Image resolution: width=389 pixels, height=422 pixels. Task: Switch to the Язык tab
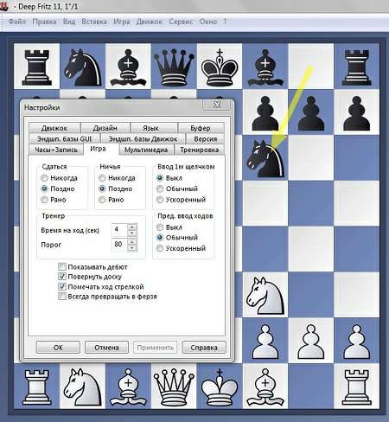(x=151, y=128)
